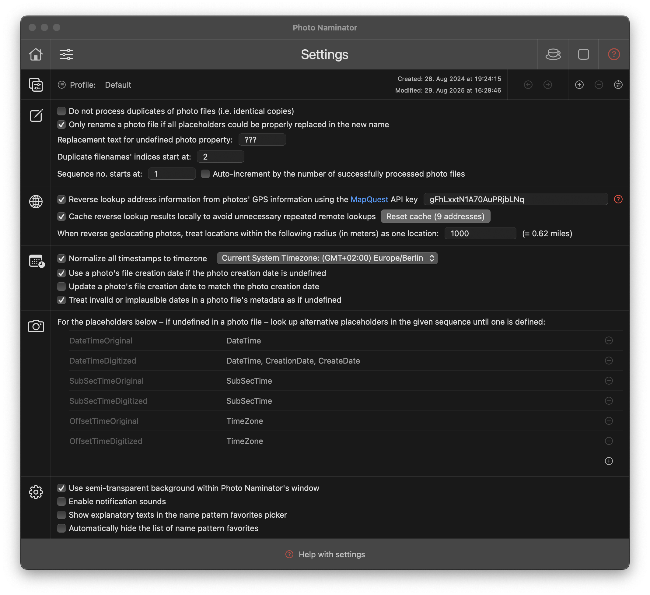Open the MapQuest link

pos(369,199)
